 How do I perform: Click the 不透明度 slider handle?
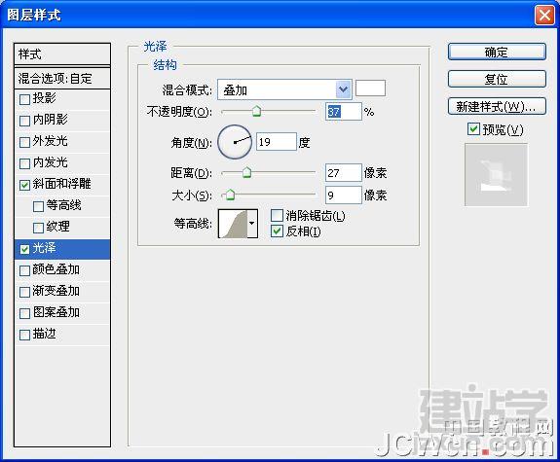click(x=256, y=111)
